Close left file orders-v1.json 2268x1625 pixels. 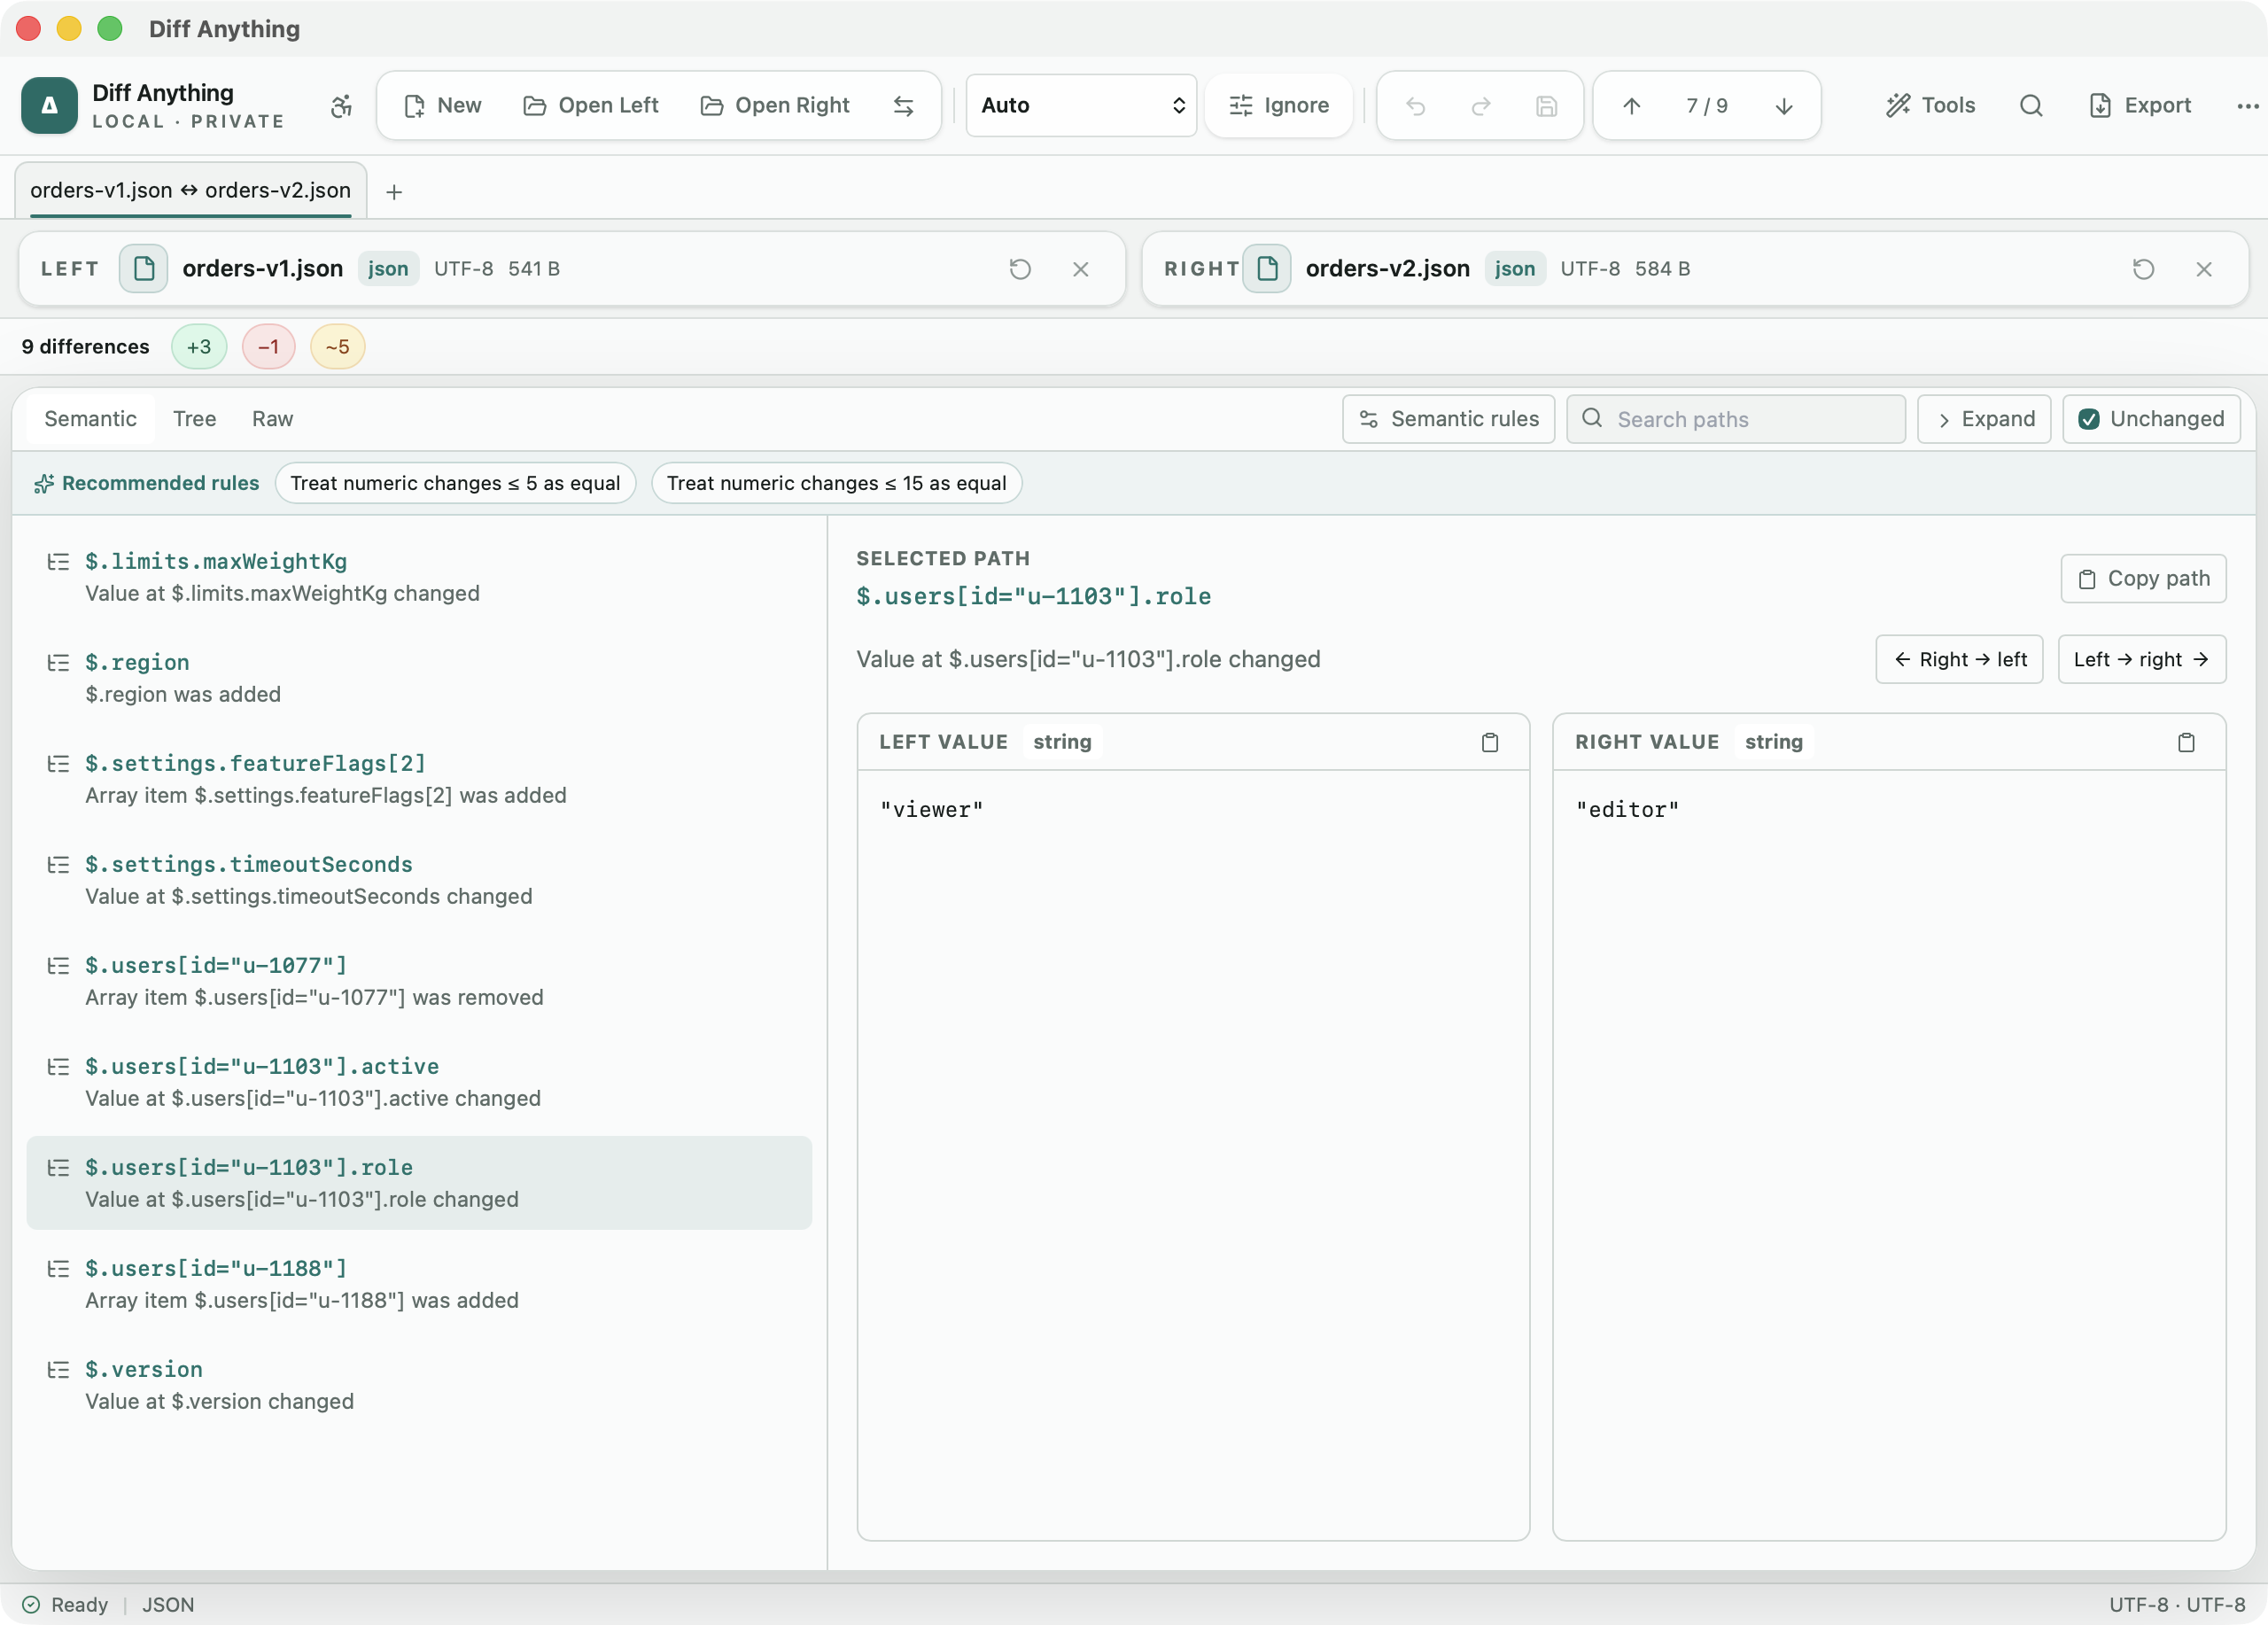pyautogui.click(x=1080, y=269)
